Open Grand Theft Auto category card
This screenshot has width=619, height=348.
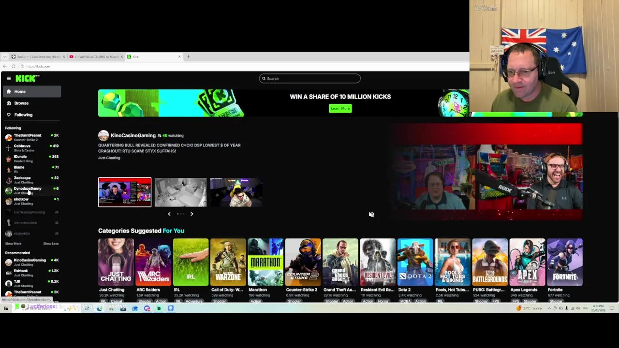tap(340, 261)
